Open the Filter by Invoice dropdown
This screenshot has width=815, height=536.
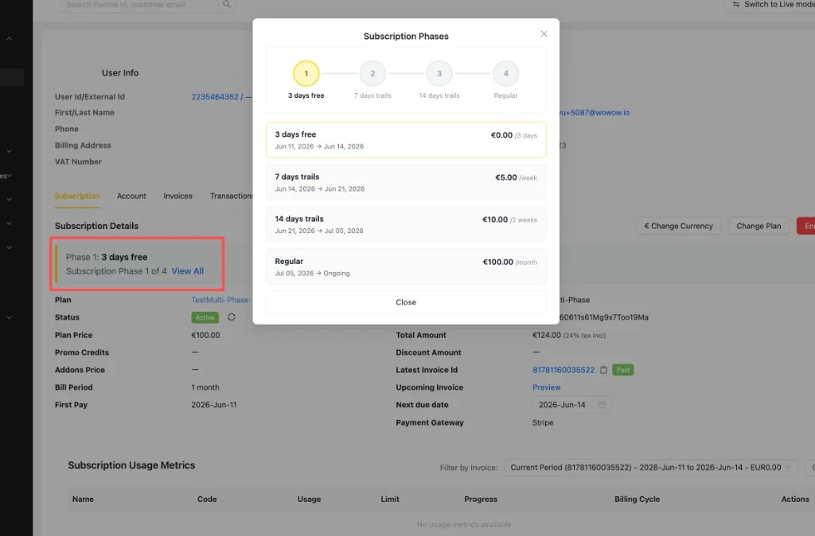pos(651,468)
